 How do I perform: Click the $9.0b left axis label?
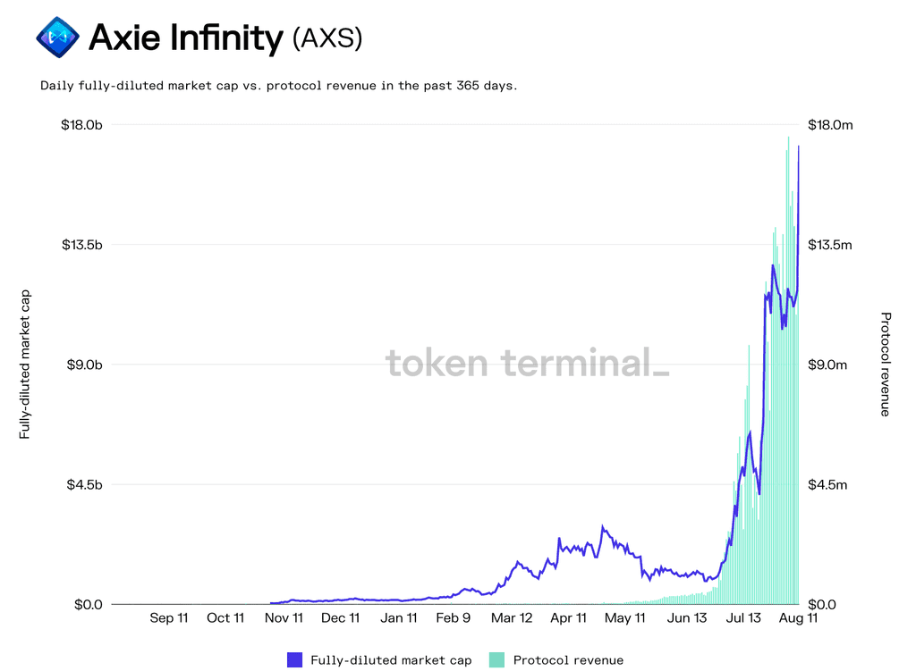click(84, 365)
